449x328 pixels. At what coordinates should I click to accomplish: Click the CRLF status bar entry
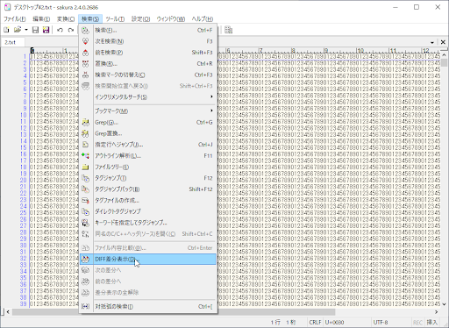(315, 323)
